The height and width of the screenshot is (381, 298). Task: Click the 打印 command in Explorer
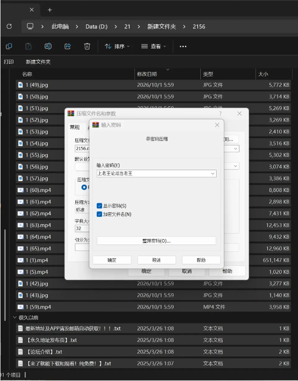point(9,62)
